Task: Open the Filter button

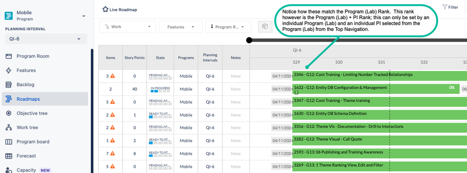Action: point(450,7)
